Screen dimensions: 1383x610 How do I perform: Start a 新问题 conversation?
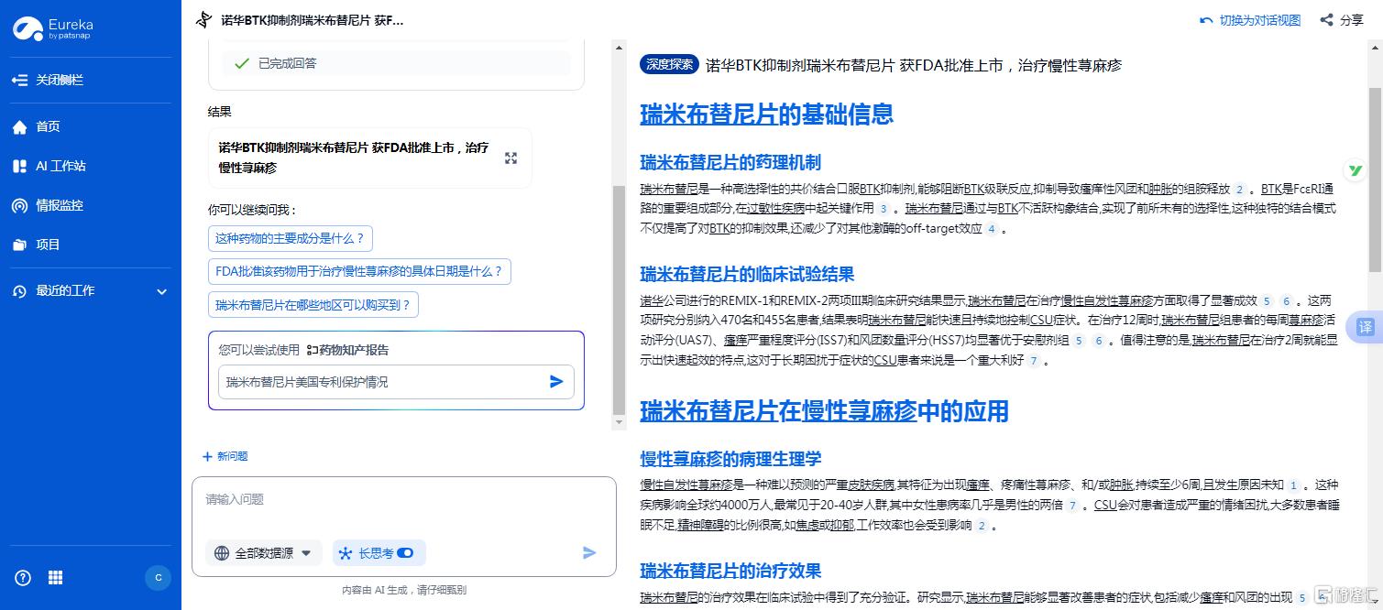tap(225, 456)
